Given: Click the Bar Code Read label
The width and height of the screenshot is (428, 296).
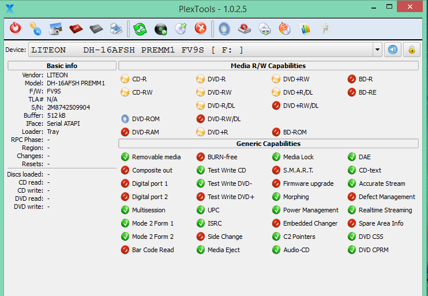Looking at the screenshot, I should 153,250.
